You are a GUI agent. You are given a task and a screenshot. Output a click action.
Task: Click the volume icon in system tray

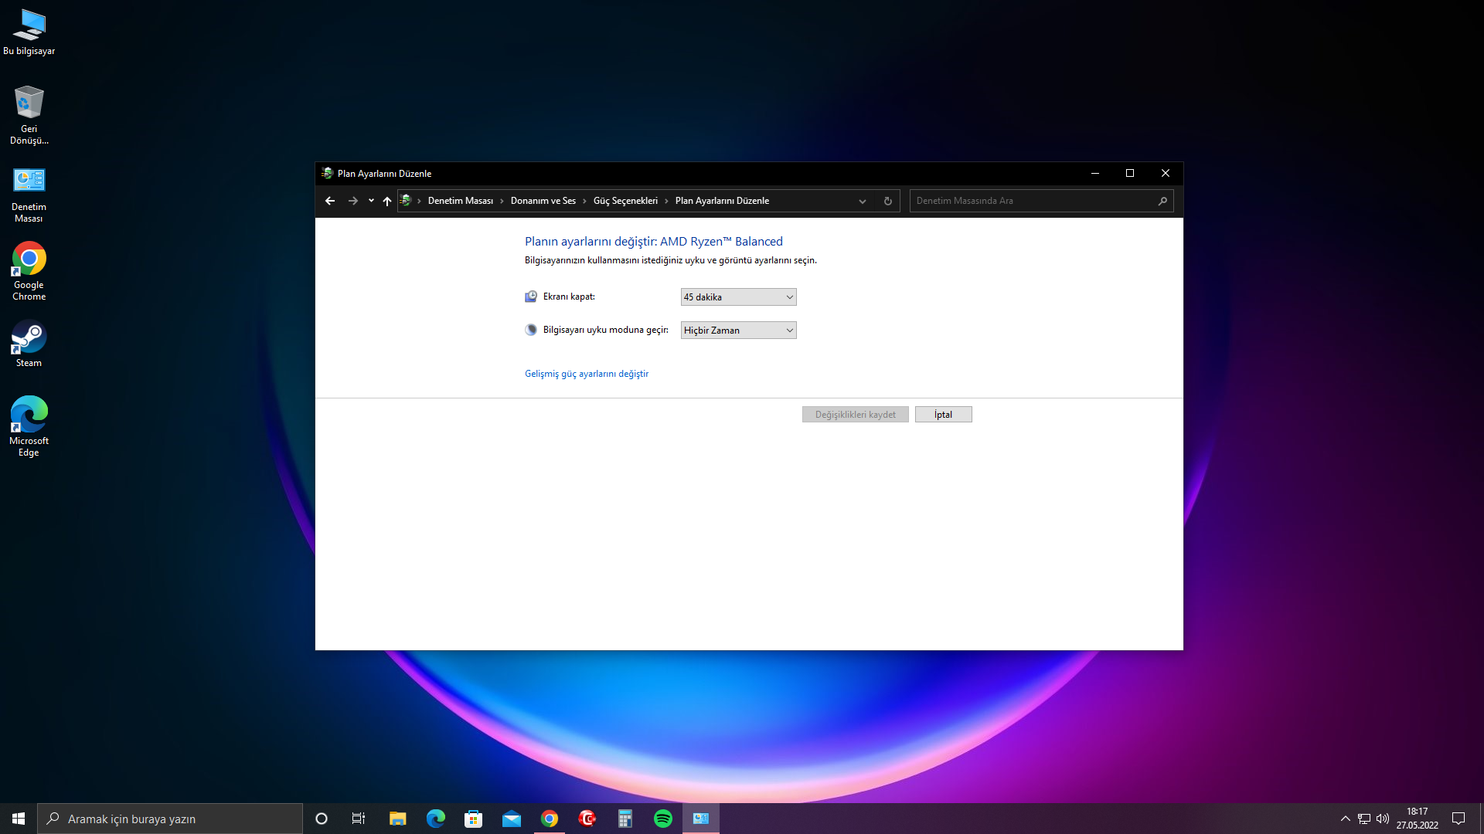point(1383,819)
